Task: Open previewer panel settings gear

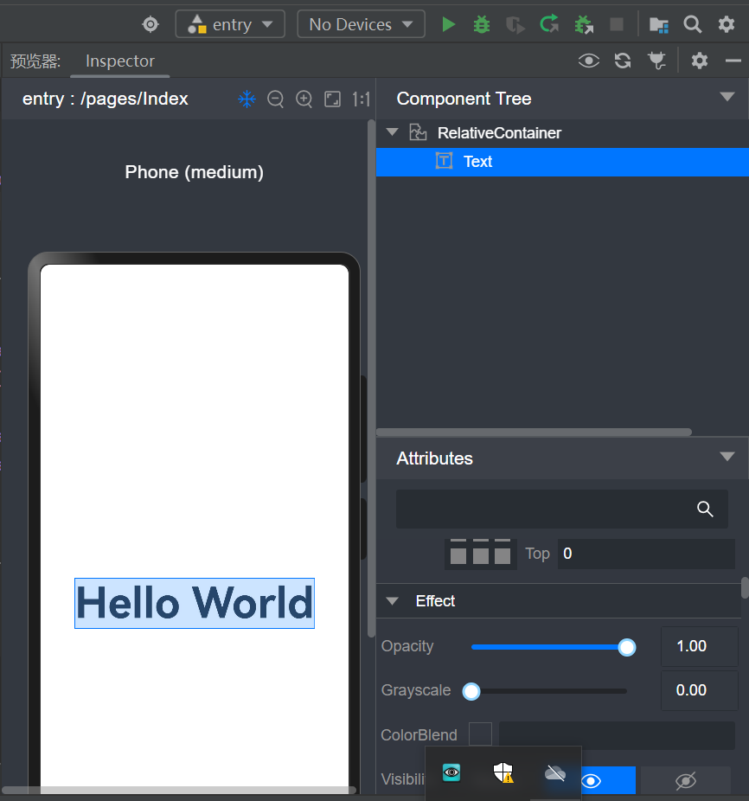Action: (x=700, y=61)
